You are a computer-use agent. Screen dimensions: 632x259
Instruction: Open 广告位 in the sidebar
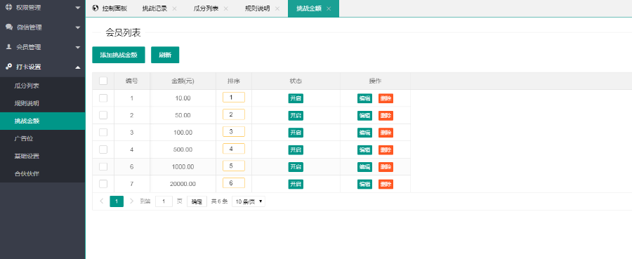coord(42,138)
